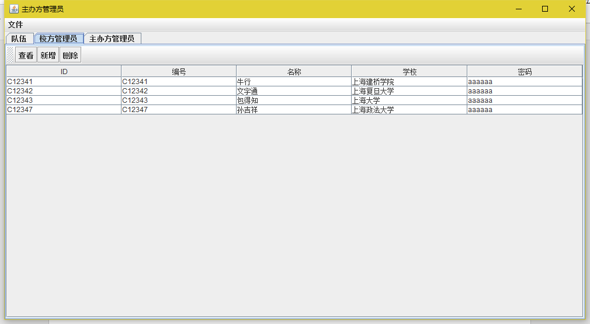Select ID cell C12347
590x324 pixels.
pyautogui.click(x=64, y=110)
